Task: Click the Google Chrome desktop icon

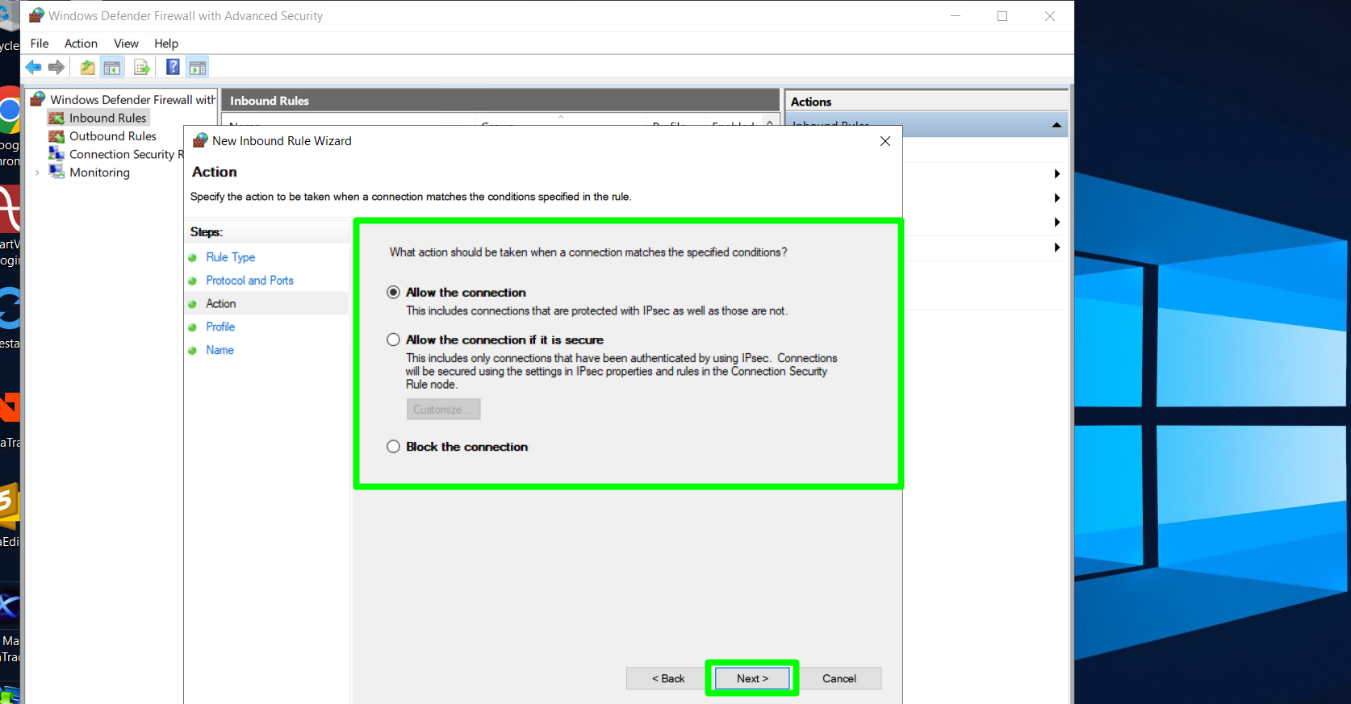Action: pyautogui.click(x=8, y=110)
